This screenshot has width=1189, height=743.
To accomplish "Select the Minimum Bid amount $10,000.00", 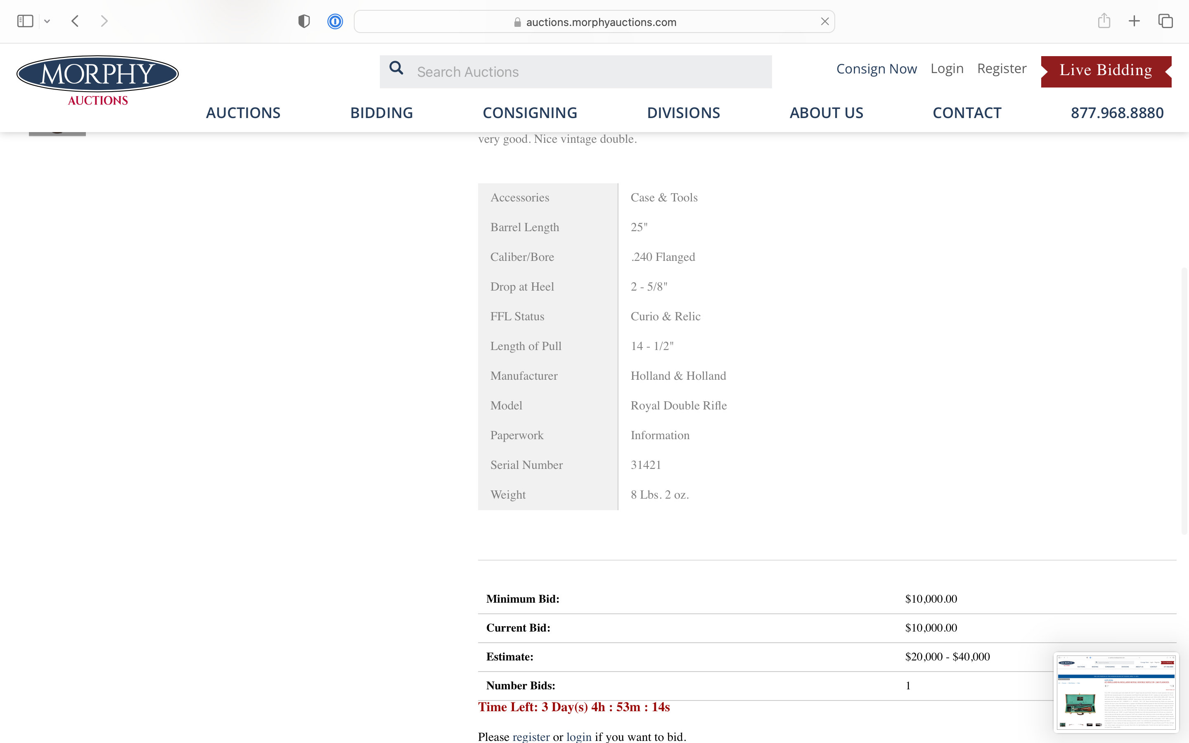I will [931, 599].
